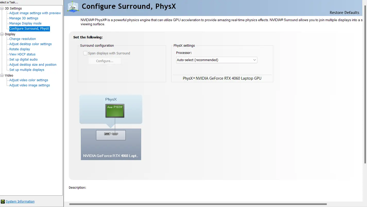Screen dimensions: 367x207
Task: Collapse the Display tree node
Action: click(x=2, y=34)
